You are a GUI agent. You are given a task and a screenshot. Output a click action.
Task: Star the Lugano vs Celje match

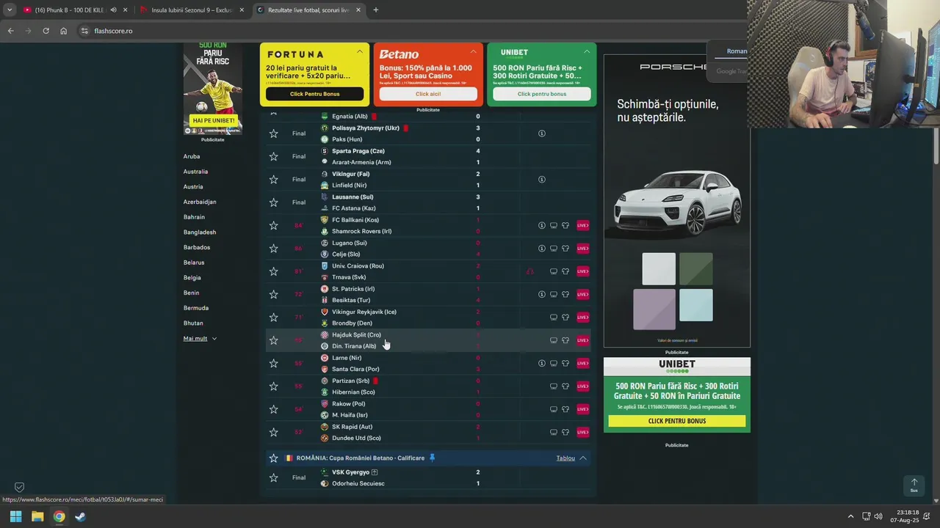tap(273, 248)
